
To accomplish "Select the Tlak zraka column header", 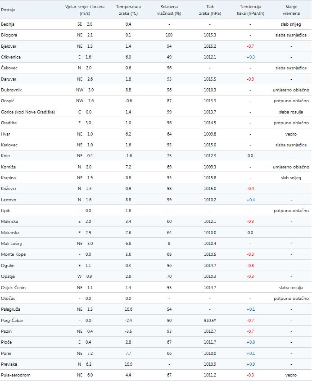I will click(210, 10).
